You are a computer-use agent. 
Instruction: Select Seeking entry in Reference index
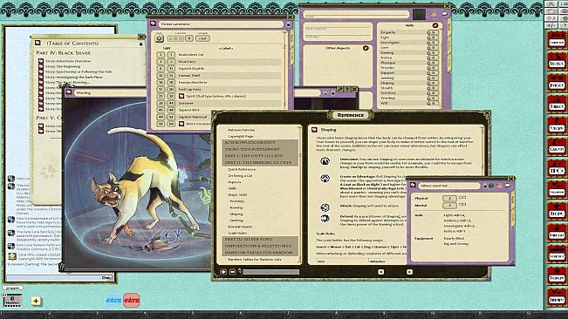236,221
